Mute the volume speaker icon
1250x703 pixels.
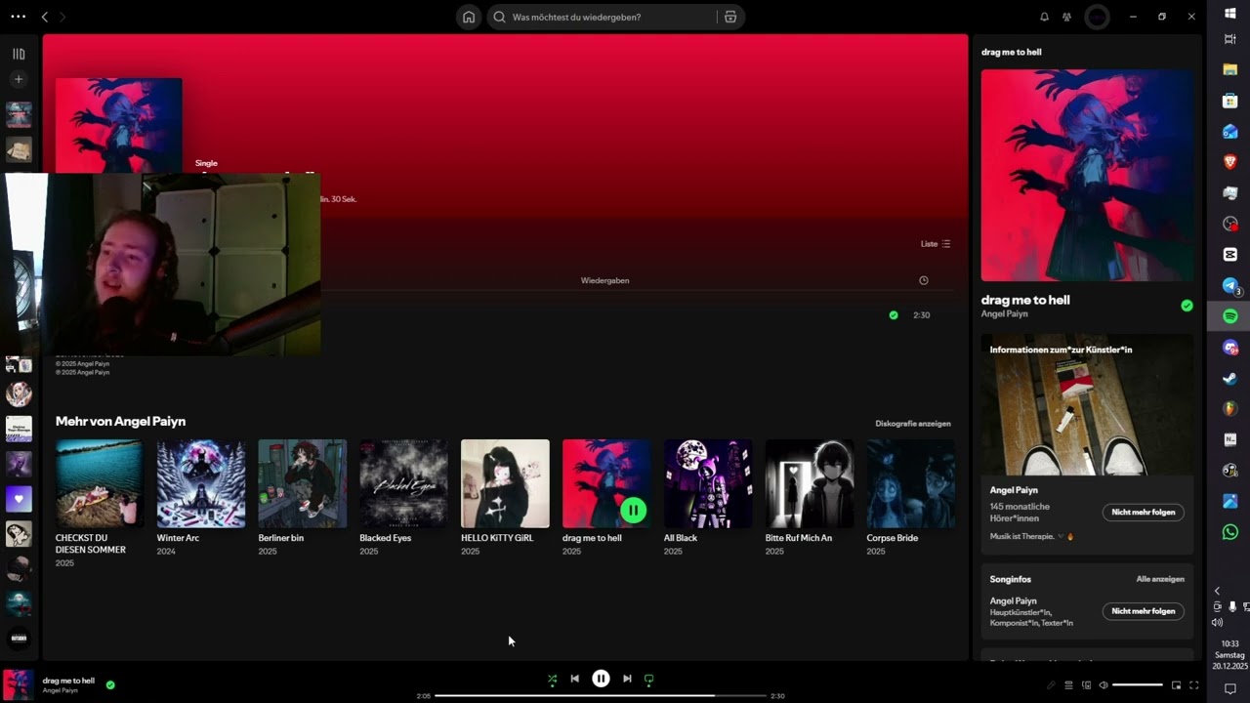(x=1104, y=685)
